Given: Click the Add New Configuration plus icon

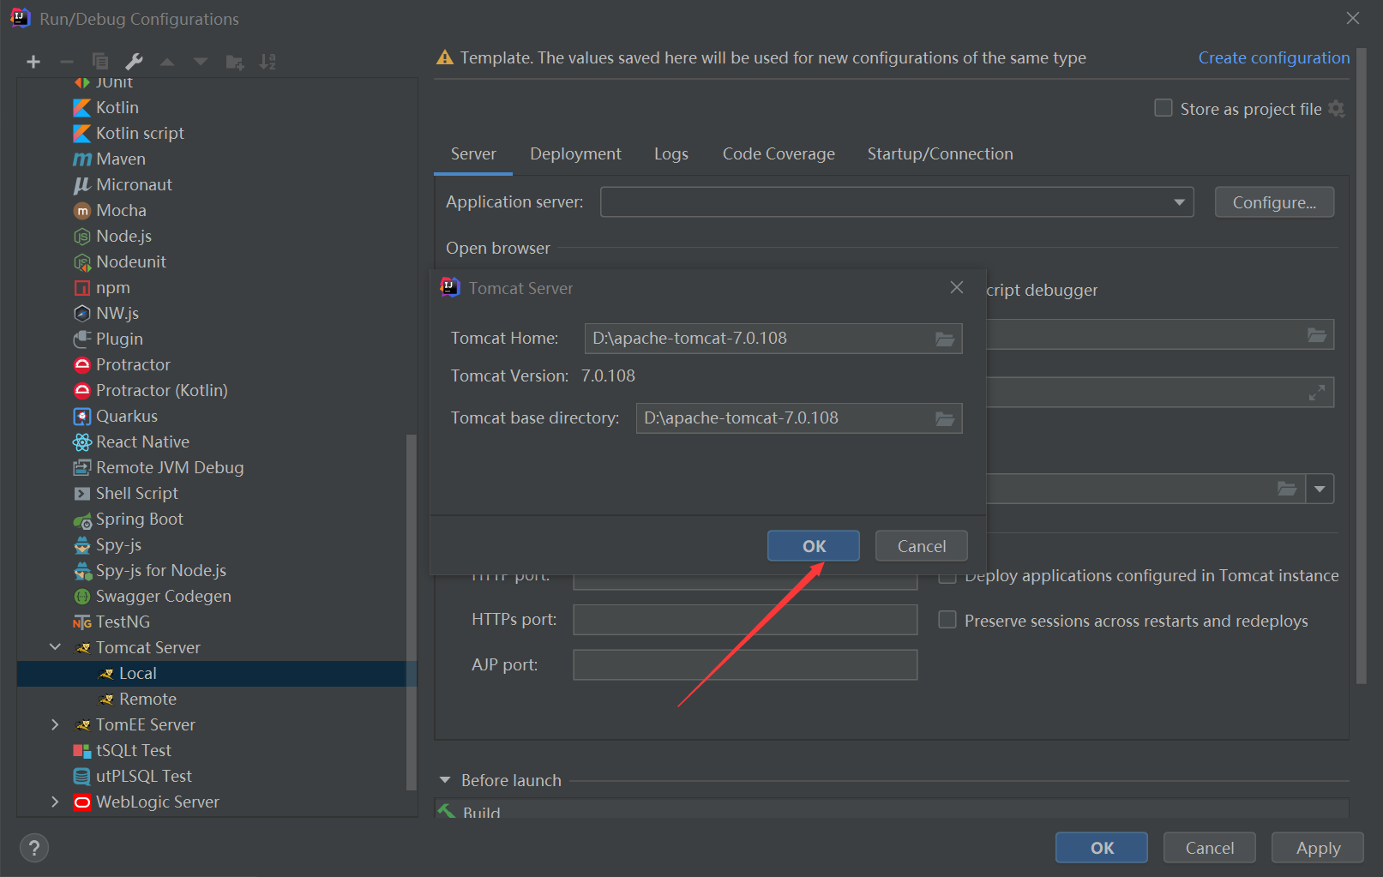Looking at the screenshot, I should tap(33, 62).
